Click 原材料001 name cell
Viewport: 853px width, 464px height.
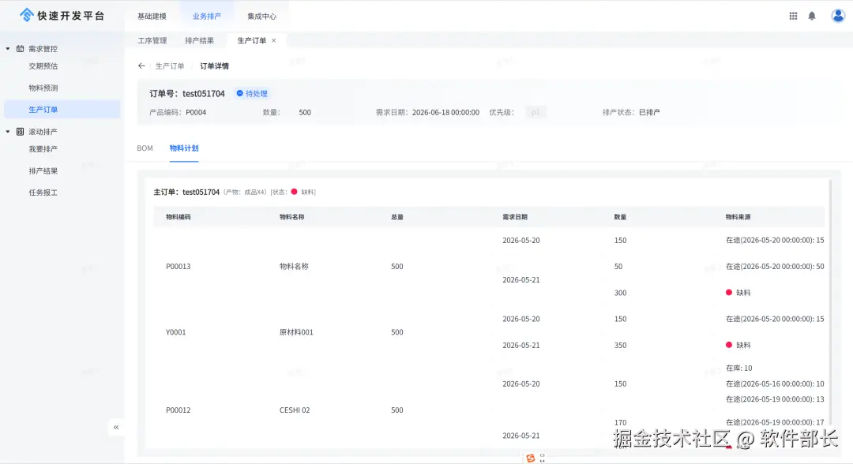296,332
